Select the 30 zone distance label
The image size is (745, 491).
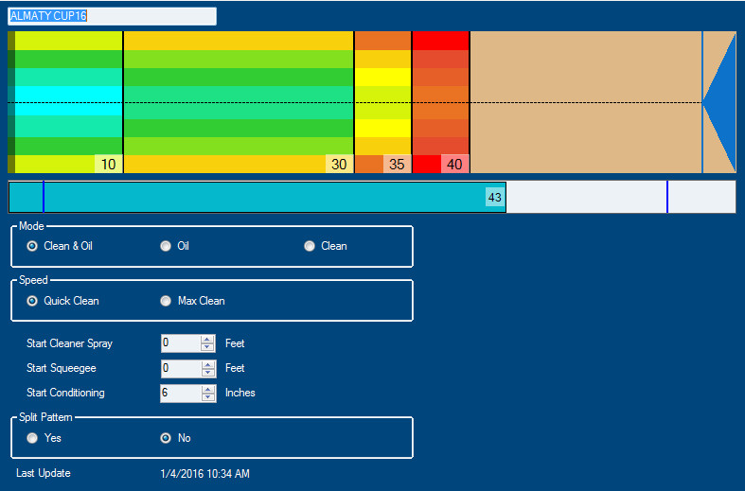[339, 165]
